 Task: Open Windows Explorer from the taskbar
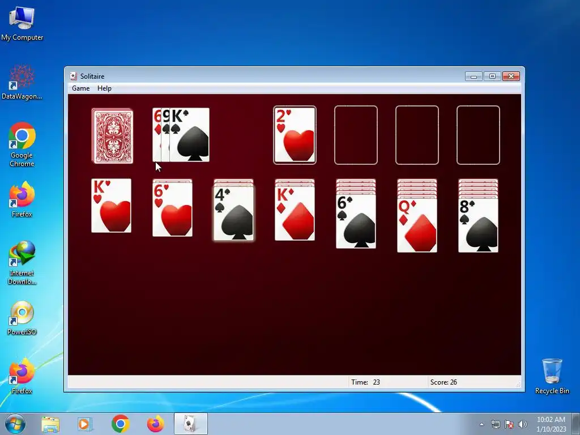tap(50, 424)
